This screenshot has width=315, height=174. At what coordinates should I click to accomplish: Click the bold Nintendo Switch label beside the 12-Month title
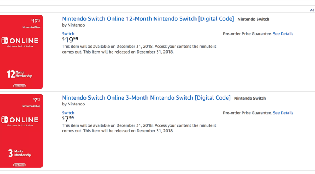click(x=253, y=19)
